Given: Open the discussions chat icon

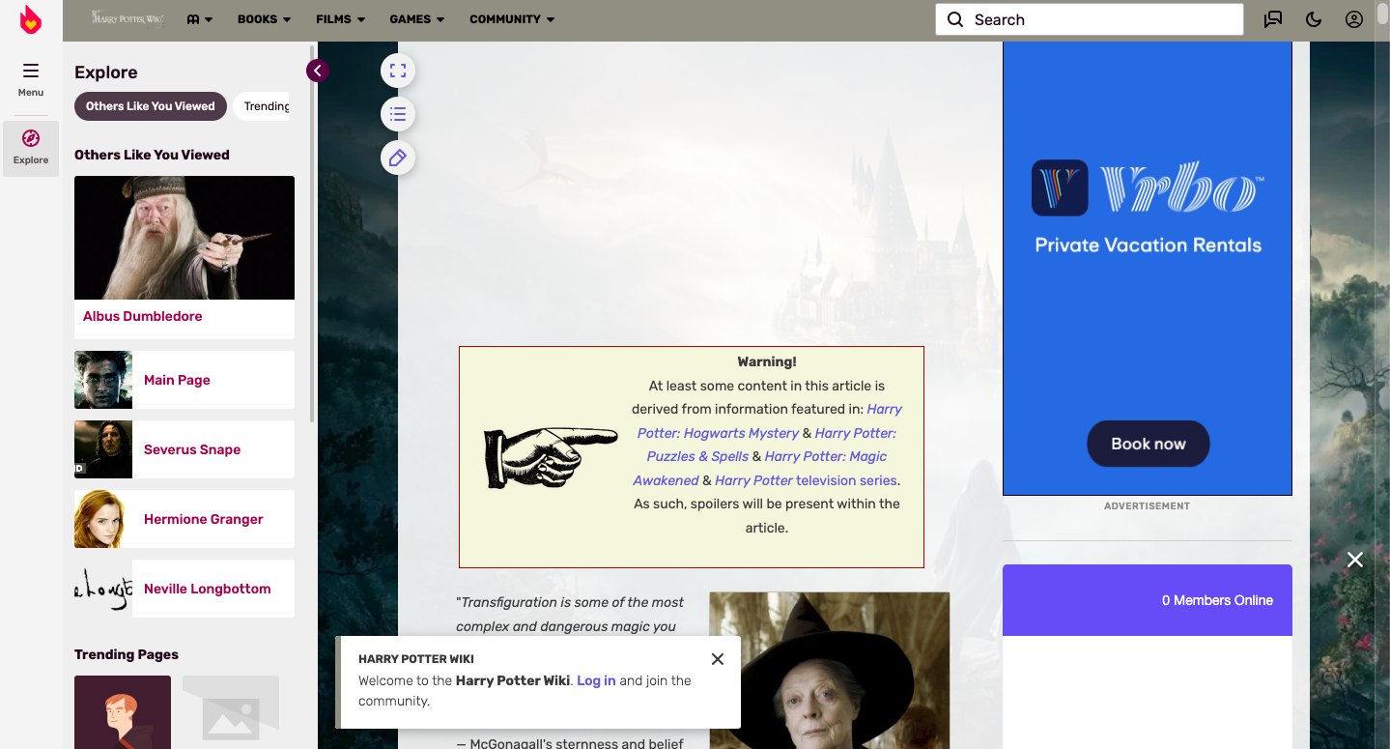Looking at the screenshot, I should coord(1273,19).
